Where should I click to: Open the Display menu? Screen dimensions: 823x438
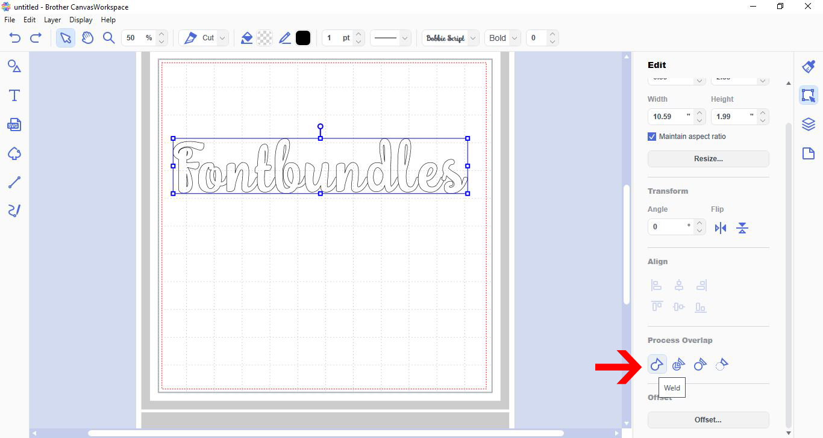tap(81, 20)
